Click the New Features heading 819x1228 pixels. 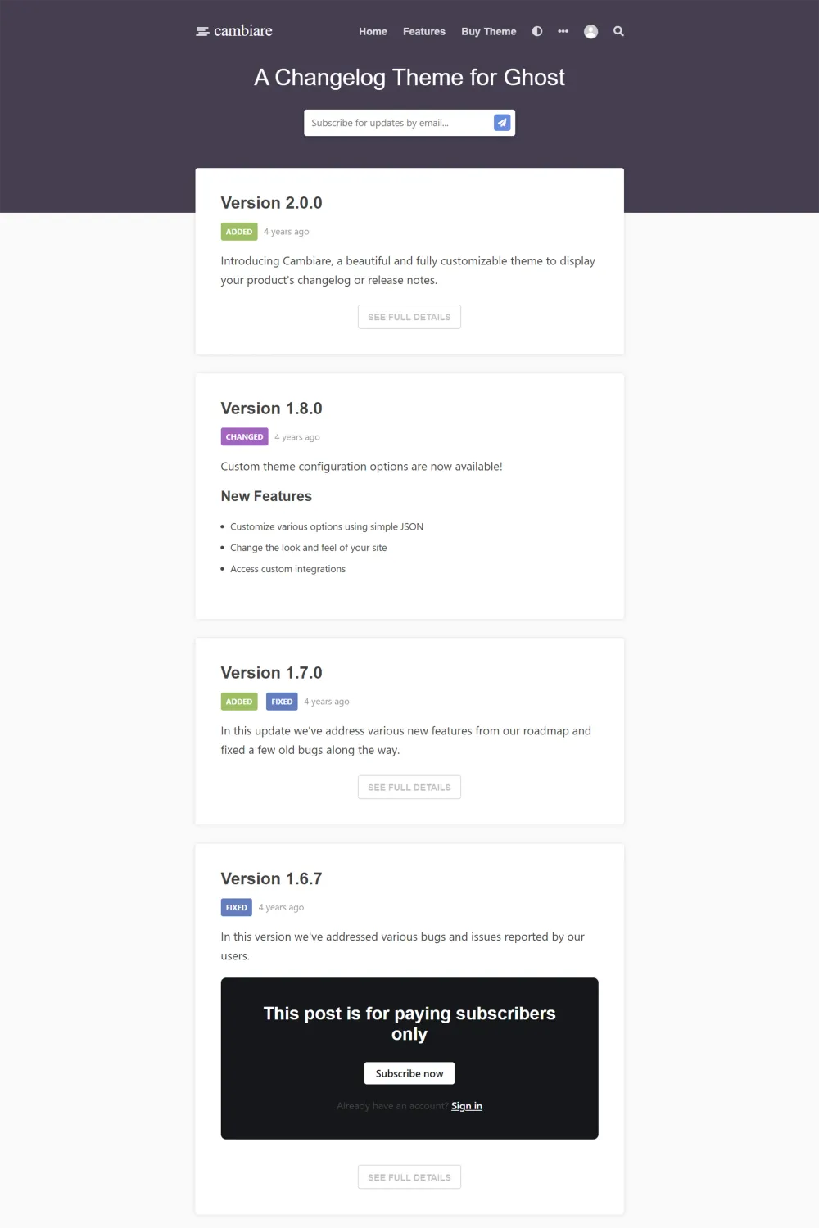[266, 496]
